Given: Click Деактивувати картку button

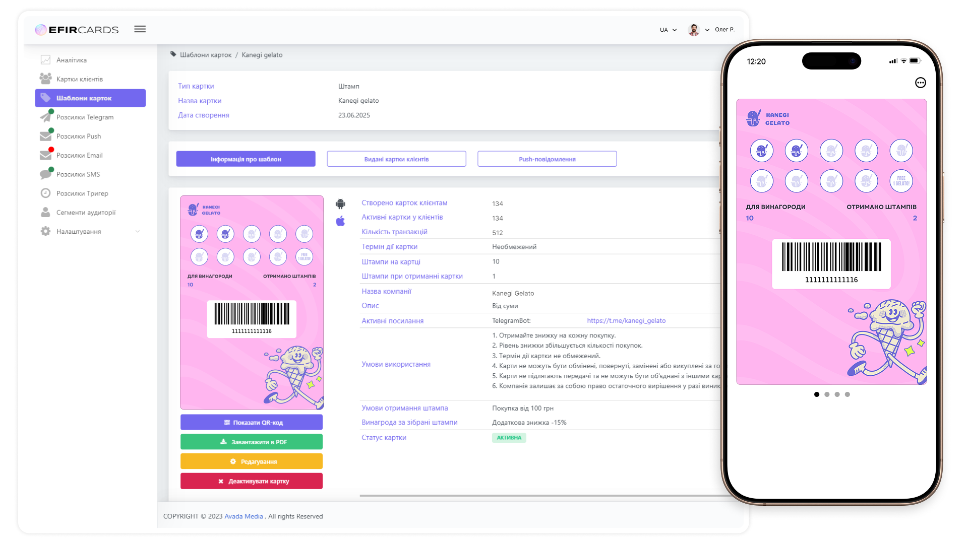Looking at the screenshot, I should [252, 481].
